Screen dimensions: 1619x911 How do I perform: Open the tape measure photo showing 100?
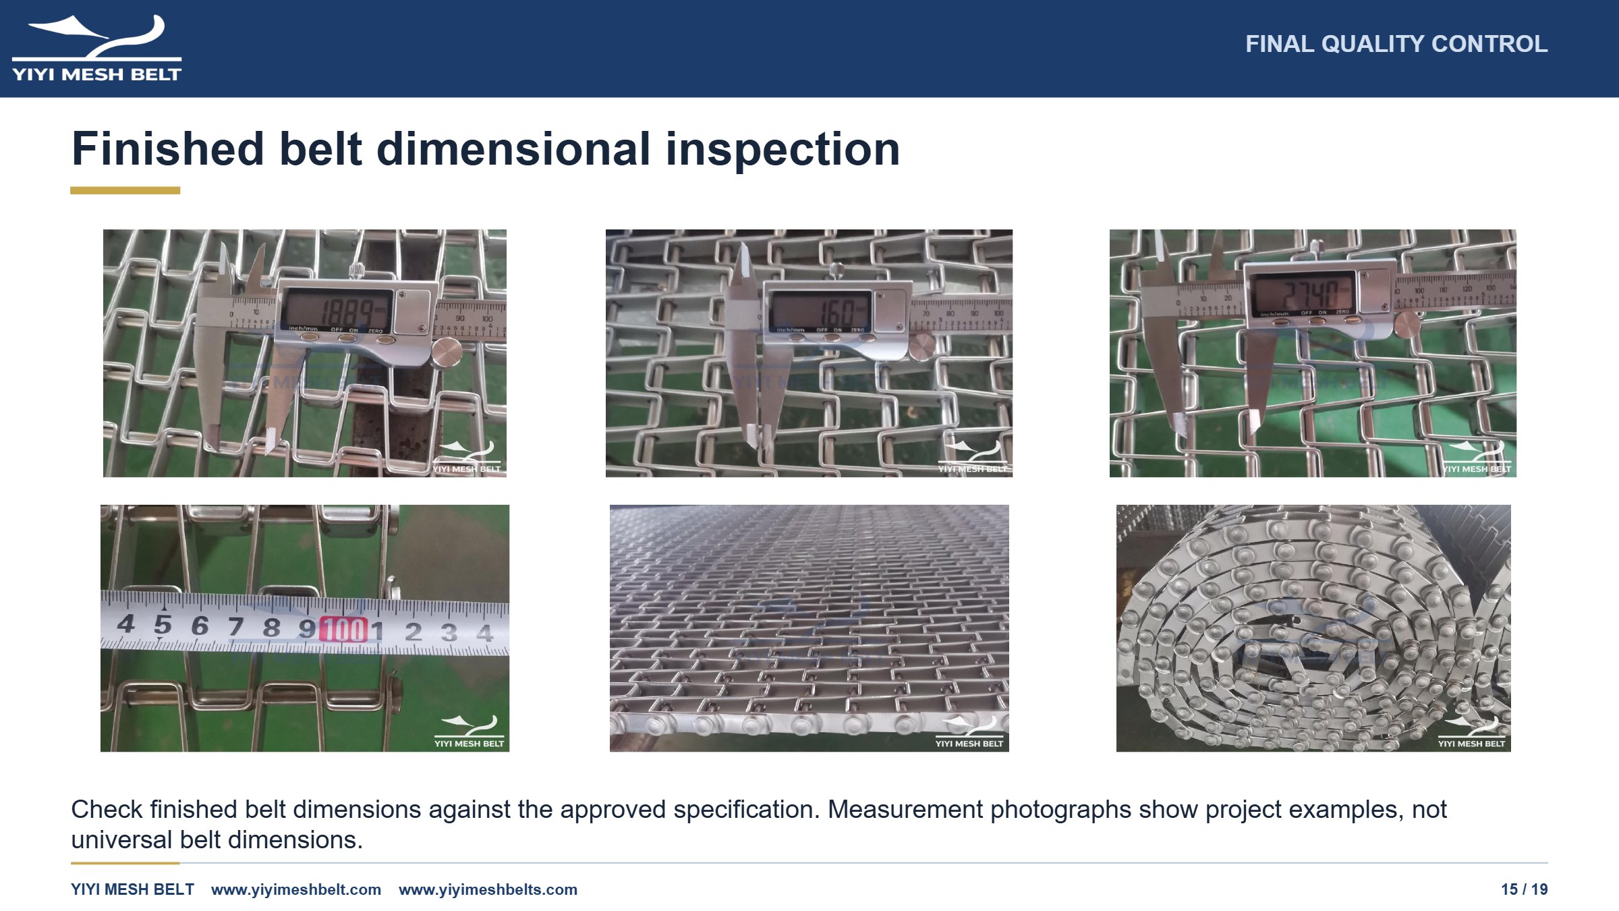[x=305, y=628]
